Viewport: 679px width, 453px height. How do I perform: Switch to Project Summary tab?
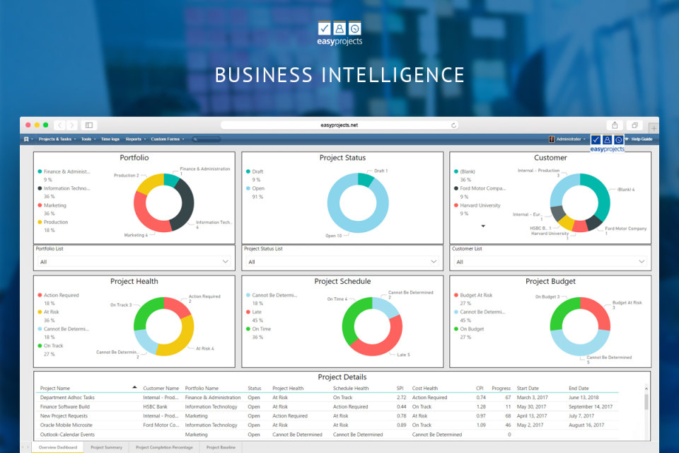tap(107, 447)
